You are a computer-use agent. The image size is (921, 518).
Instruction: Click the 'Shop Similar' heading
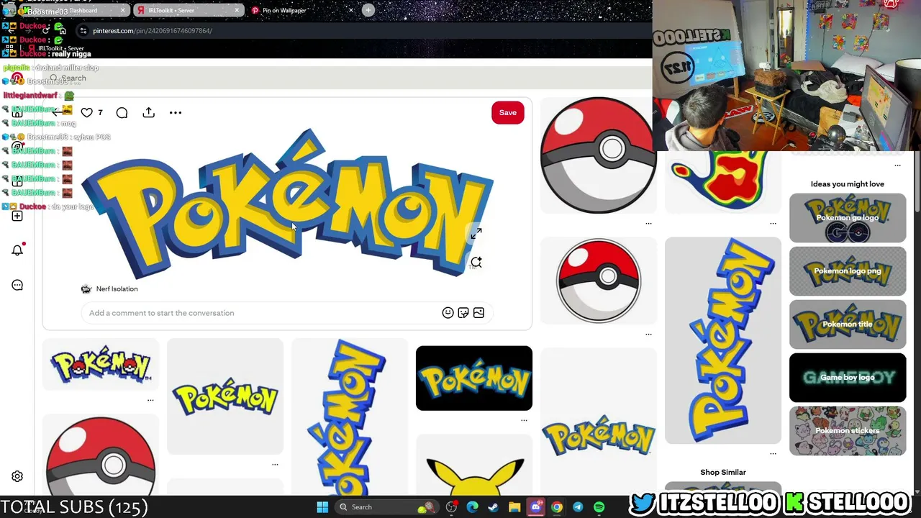723,473
